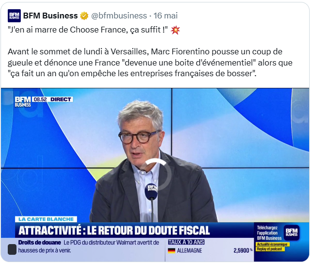
Task: Open the 16 mai timestamp link
Action: point(165,16)
